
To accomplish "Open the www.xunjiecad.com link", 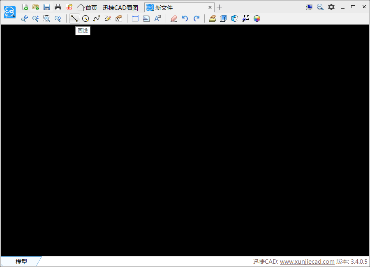I will click(307, 262).
